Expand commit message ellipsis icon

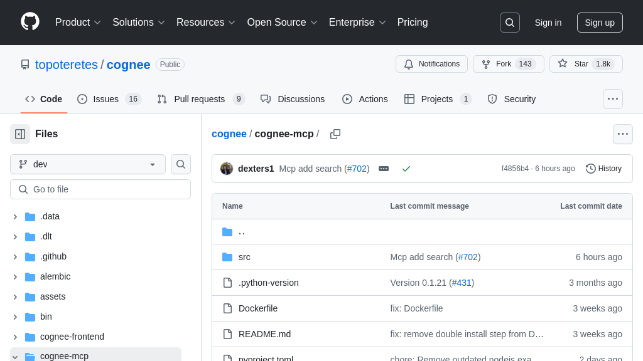pos(384,169)
